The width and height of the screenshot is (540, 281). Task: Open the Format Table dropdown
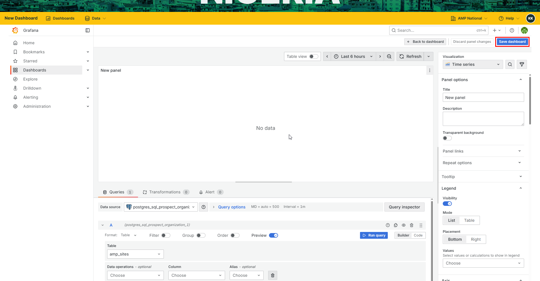click(x=128, y=235)
